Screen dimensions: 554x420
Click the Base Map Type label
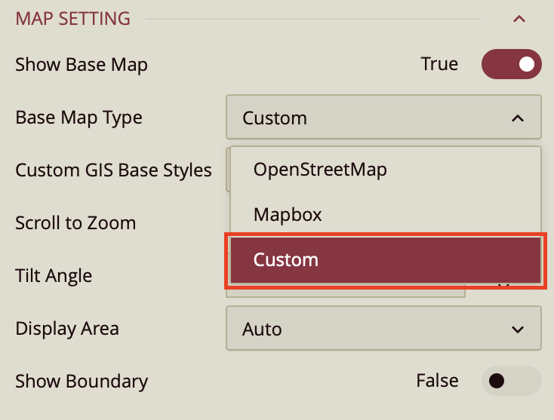[78, 118]
